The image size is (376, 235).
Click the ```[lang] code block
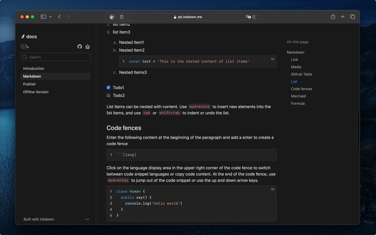pos(191,155)
